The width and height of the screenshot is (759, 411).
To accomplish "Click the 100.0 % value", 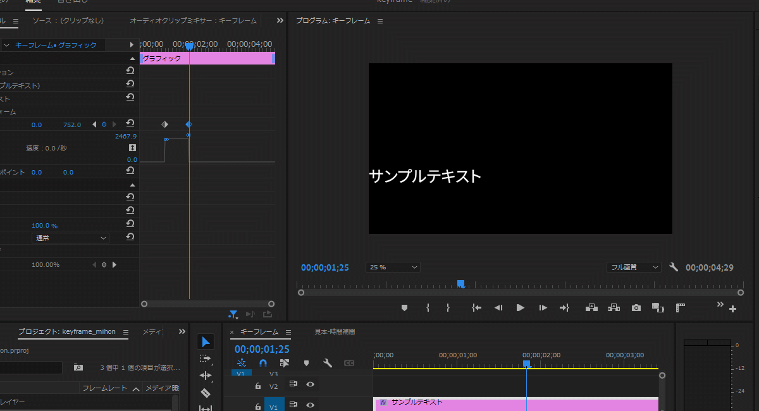I will [44, 226].
